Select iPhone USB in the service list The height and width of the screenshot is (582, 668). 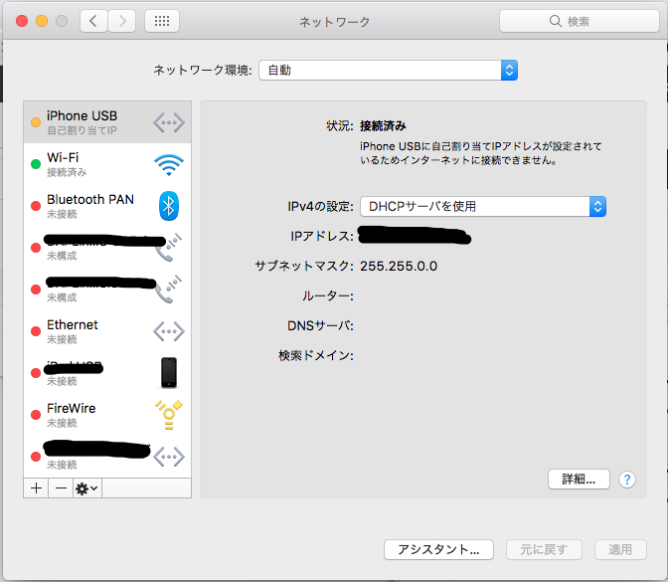(x=107, y=122)
